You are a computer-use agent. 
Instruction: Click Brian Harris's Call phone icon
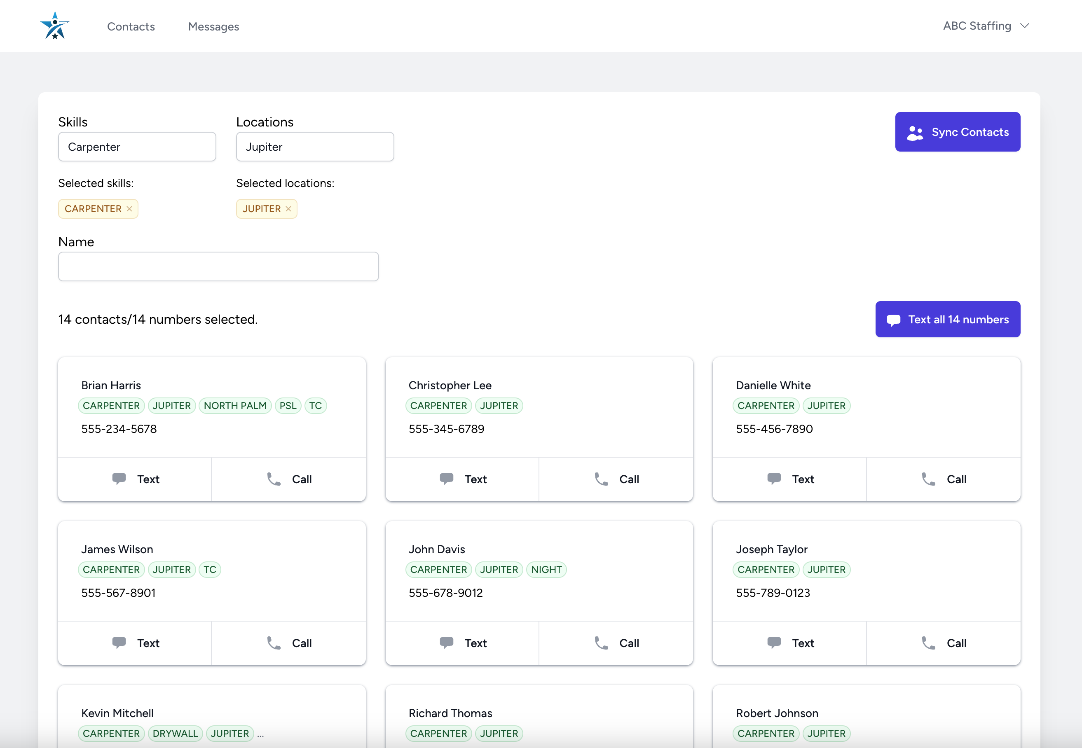(274, 479)
